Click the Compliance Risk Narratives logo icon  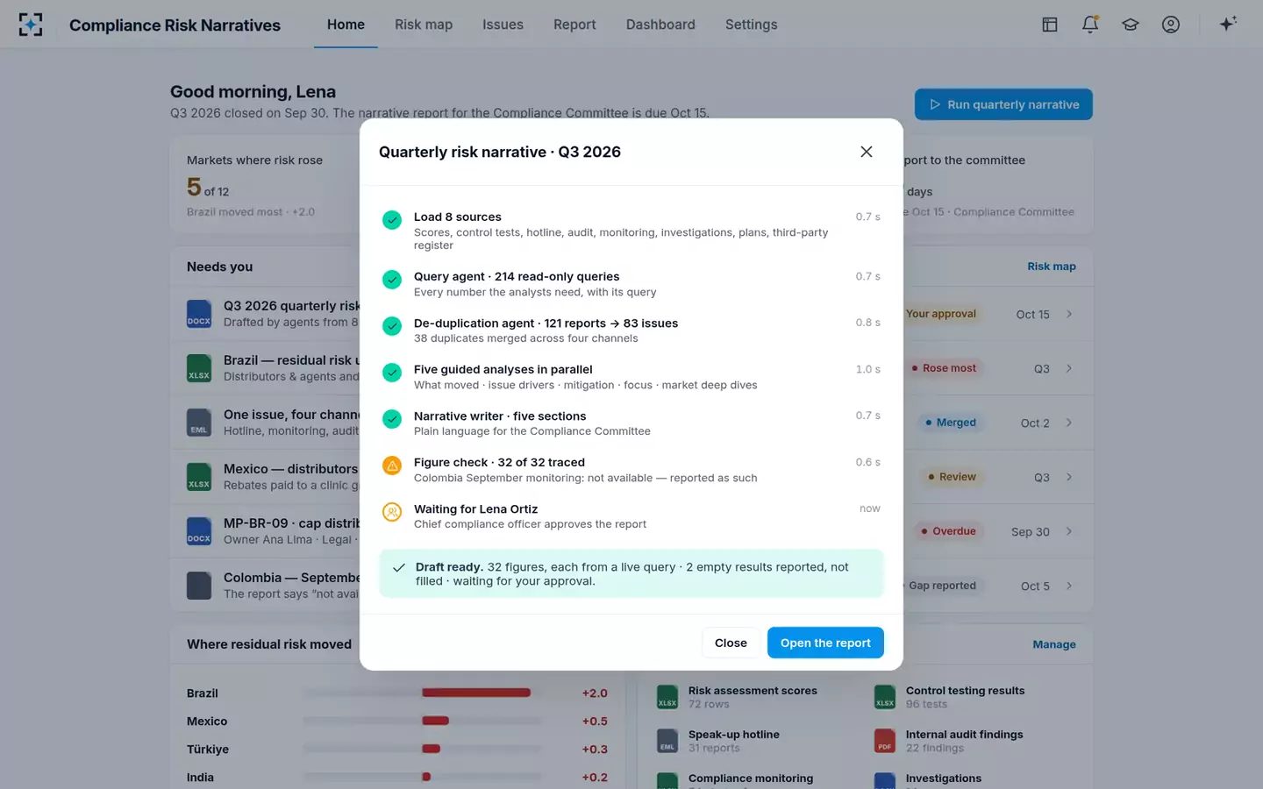31,25
